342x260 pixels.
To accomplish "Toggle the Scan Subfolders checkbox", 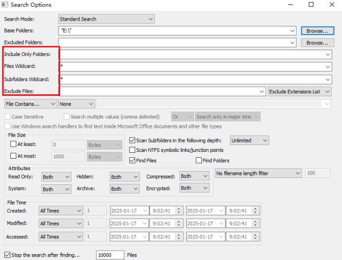I will 132,141.
